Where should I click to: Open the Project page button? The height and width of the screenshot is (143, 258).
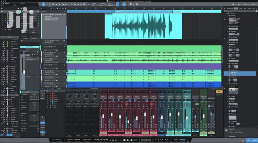click(253, 4)
